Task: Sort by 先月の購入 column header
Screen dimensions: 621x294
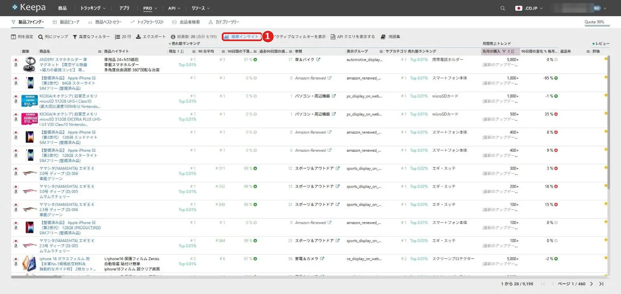Action: (x=491, y=51)
